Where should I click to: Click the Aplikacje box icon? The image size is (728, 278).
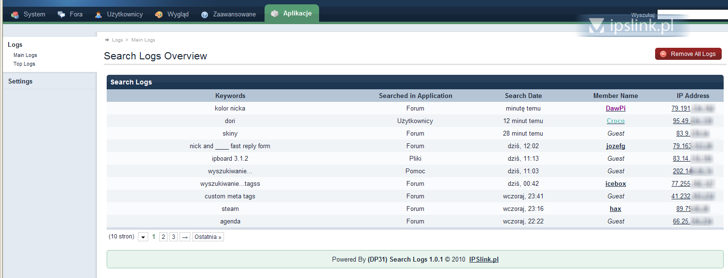pos(275,14)
